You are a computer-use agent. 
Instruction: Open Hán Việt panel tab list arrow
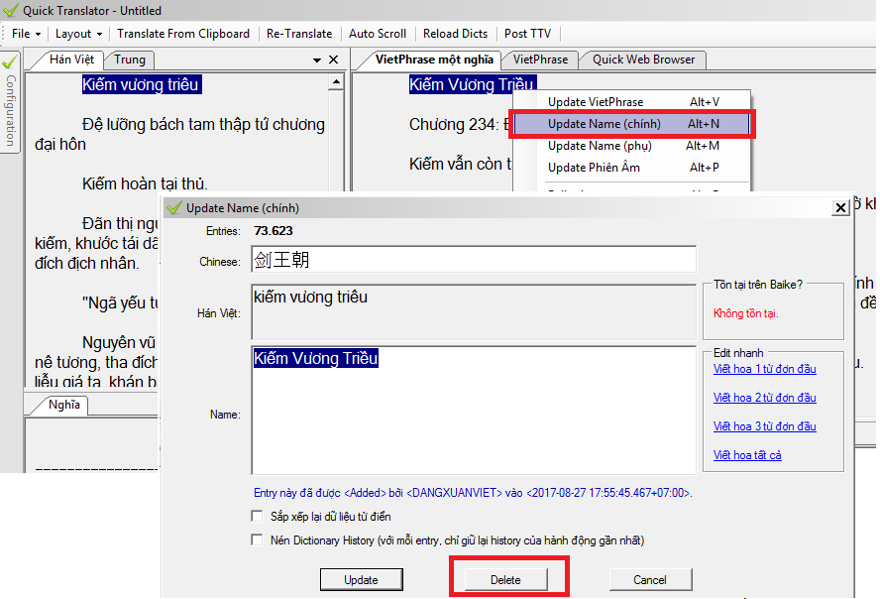pos(317,60)
